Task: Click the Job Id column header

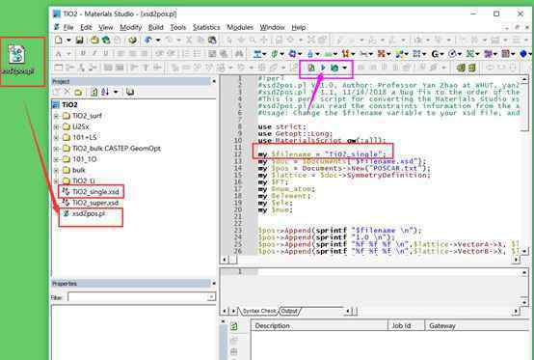Action: [407, 325]
